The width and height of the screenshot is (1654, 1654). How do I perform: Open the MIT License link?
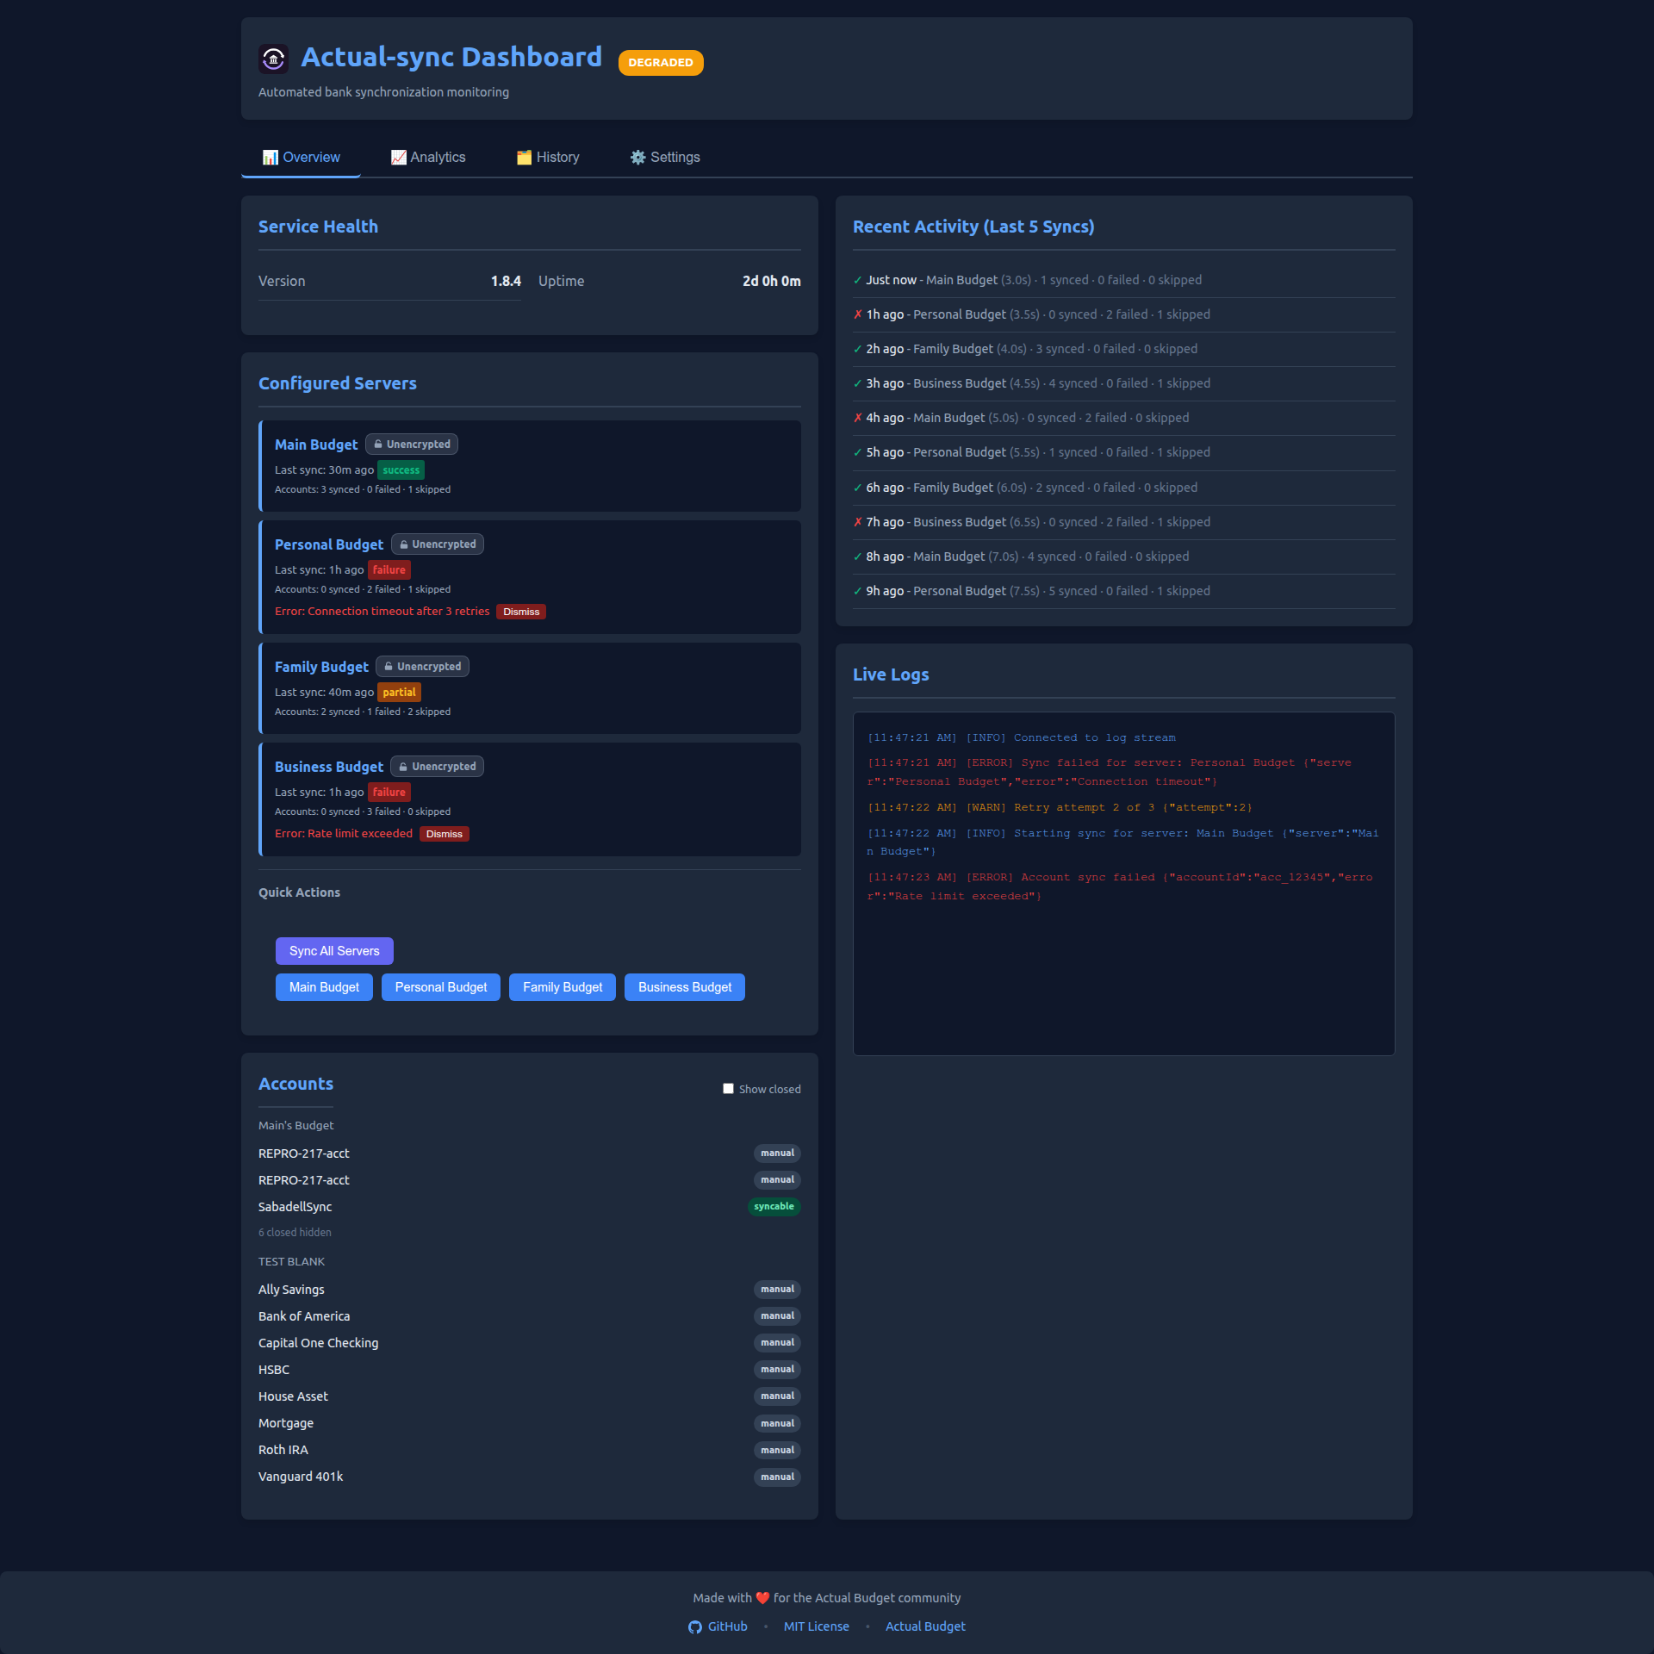pyautogui.click(x=817, y=1626)
